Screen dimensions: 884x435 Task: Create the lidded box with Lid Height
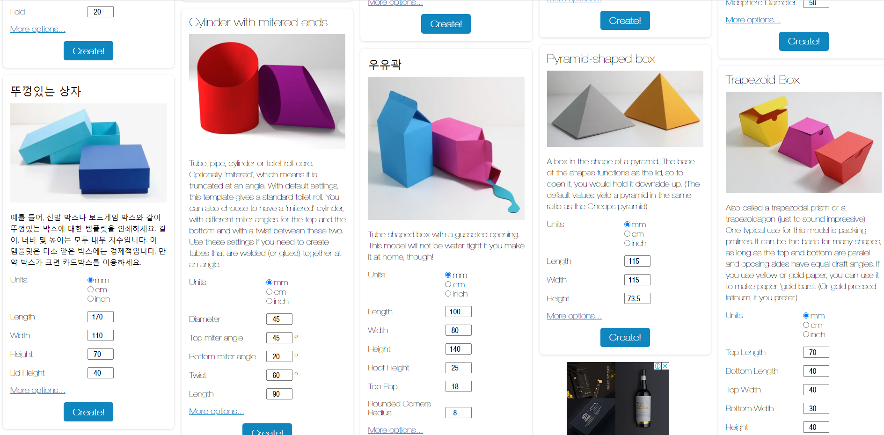(x=88, y=412)
